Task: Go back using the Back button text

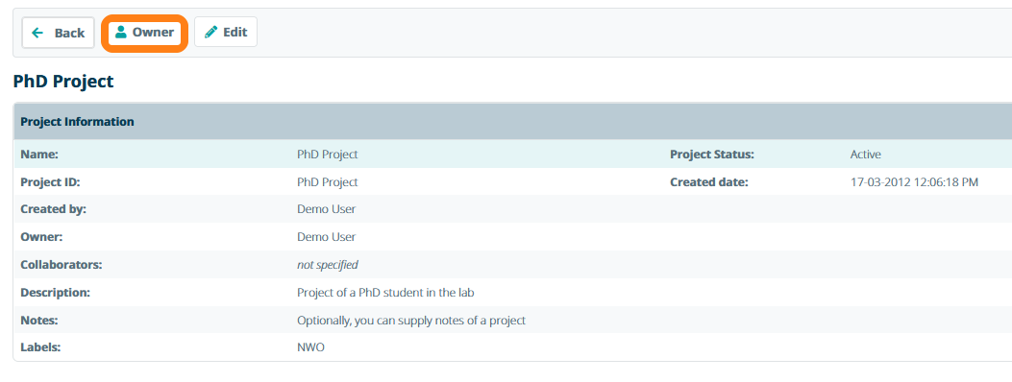Action: [x=69, y=33]
